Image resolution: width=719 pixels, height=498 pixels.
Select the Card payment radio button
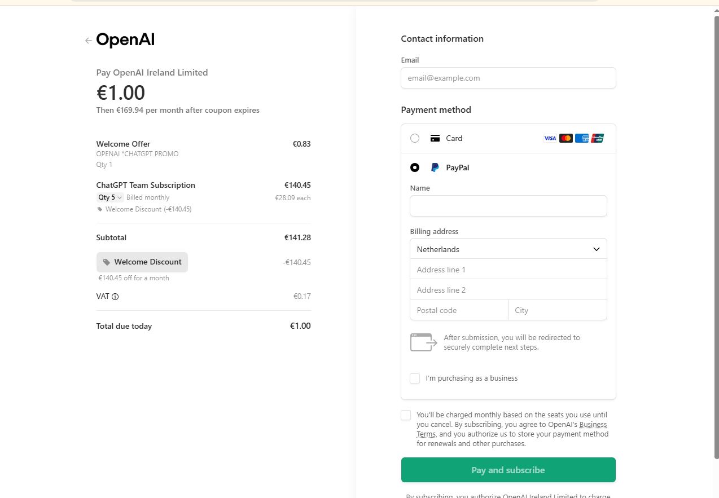coord(415,138)
